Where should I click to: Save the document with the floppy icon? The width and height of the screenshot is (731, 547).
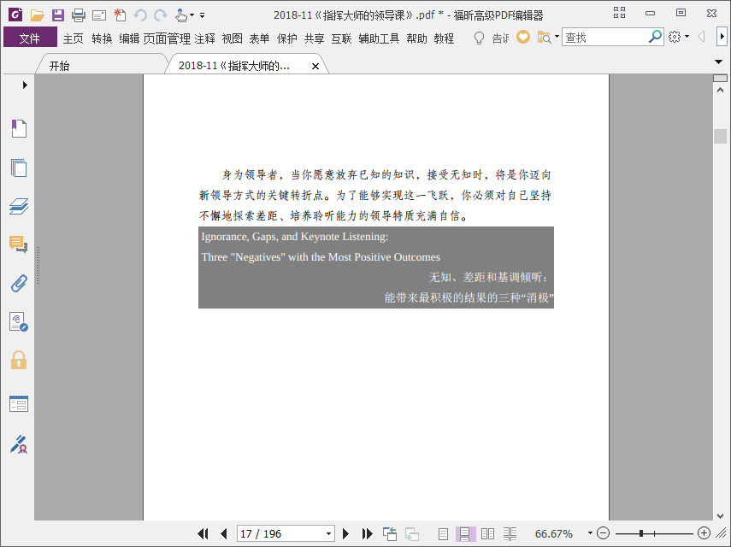pos(58,15)
